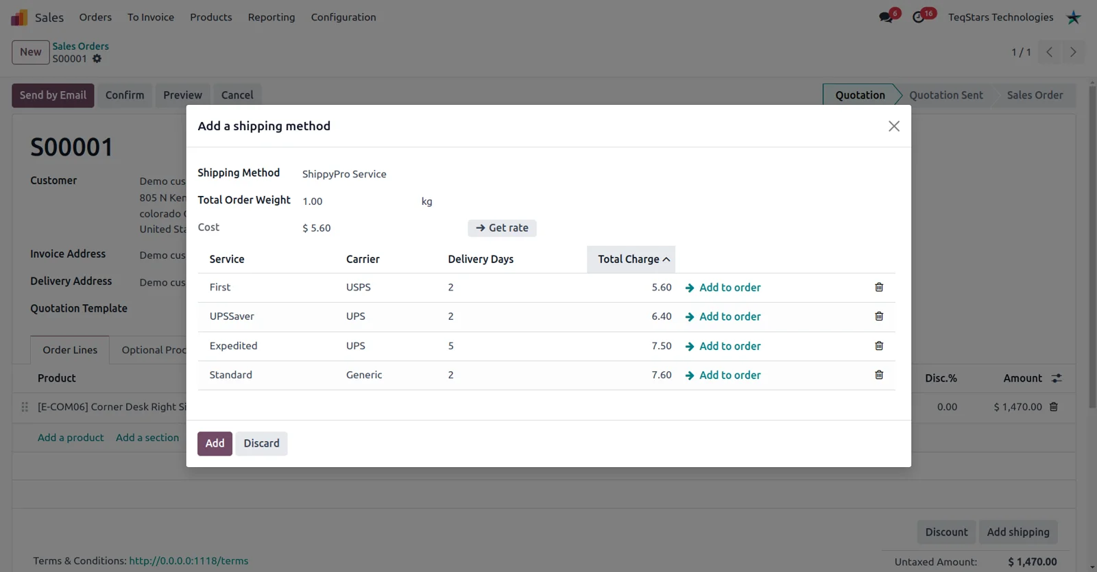Add the Standard Generic service to order
The height and width of the screenshot is (572, 1097).
tap(723, 375)
